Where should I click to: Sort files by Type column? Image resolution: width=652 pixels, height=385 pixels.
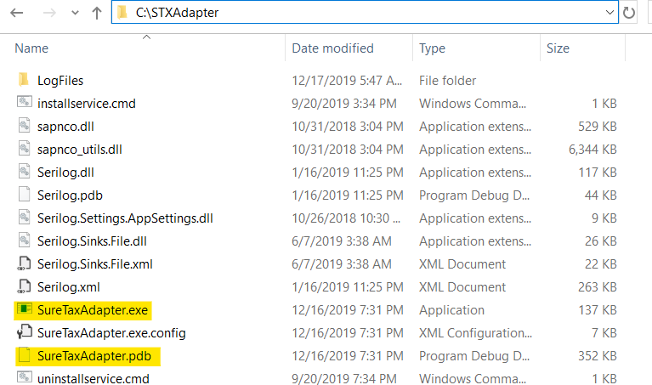click(432, 48)
